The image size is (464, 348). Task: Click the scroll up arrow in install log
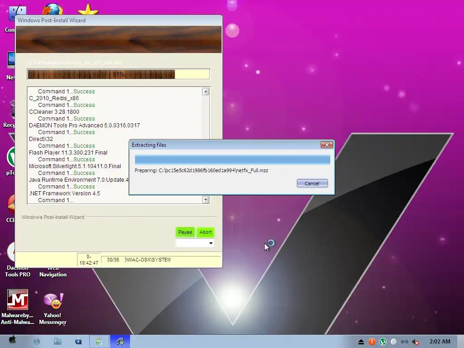(206, 92)
